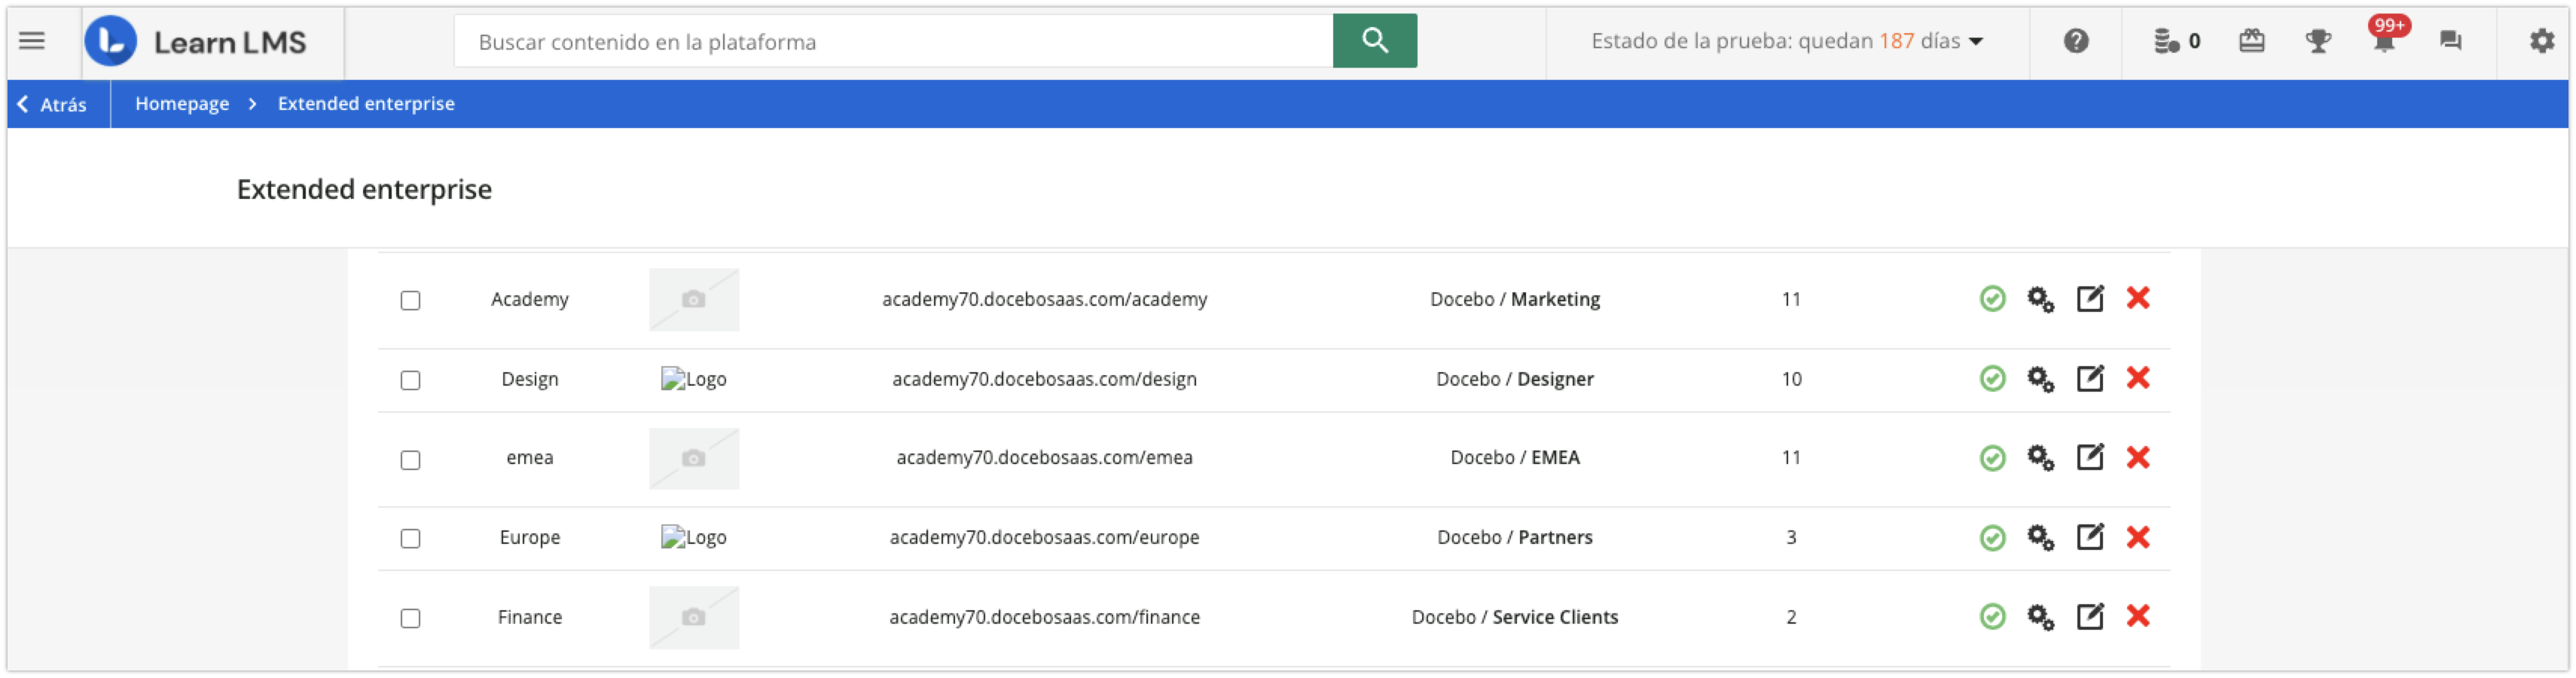Focus the platform search field
Image resolution: width=2576 pixels, height=678 pixels.
click(x=893, y=41)
